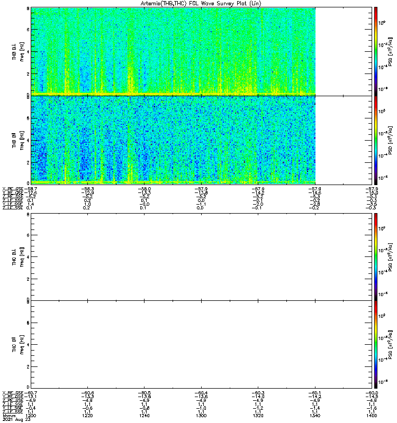Click the THC X_RE_GSE value '-60.0'
The height and width of the screenshot is (423, 397).
click(372, 393)
